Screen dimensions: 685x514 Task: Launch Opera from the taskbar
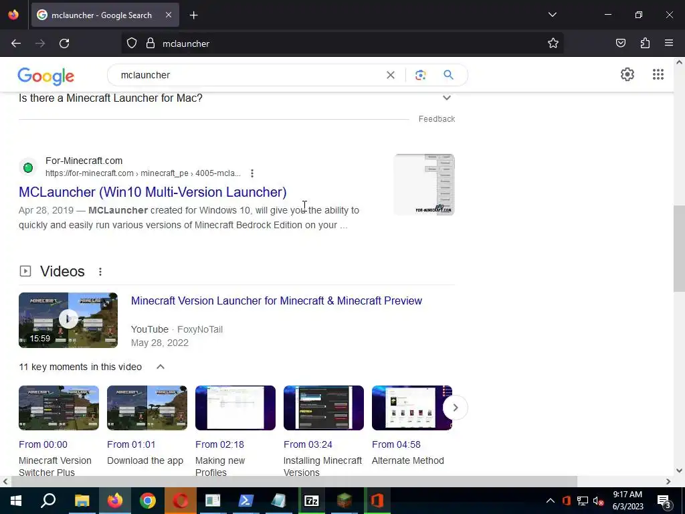[181, 501]
